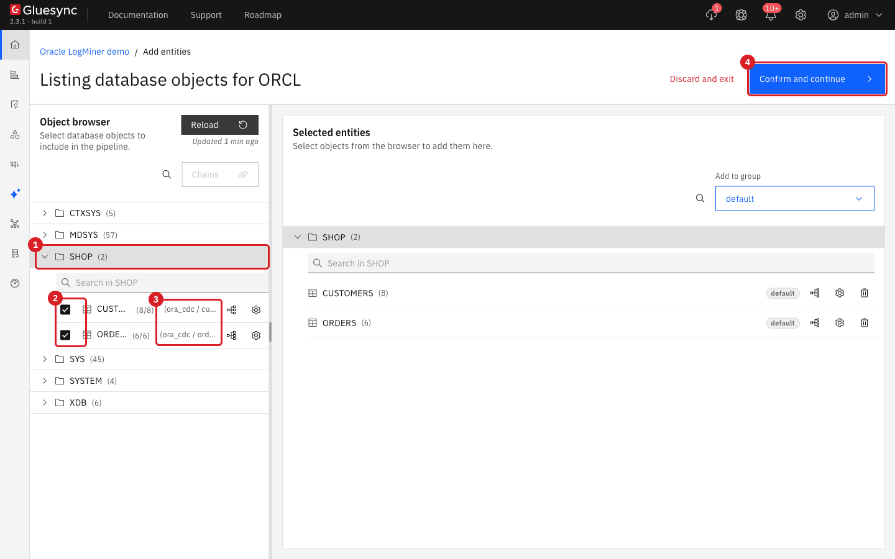Open the Support menu item

(206, 15)
